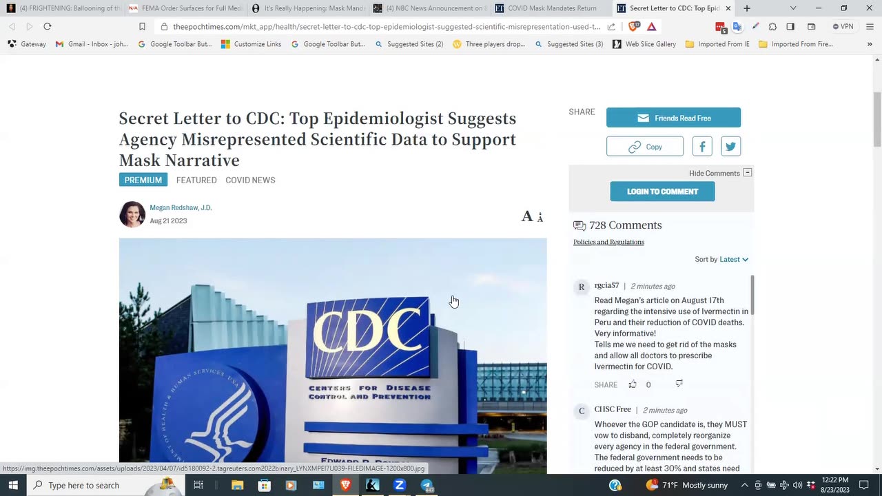Open the Imported From Fire... bookmarks folder
Image resolution: width=882 pixels, height=496 pixels.
(x=796, y=44)
